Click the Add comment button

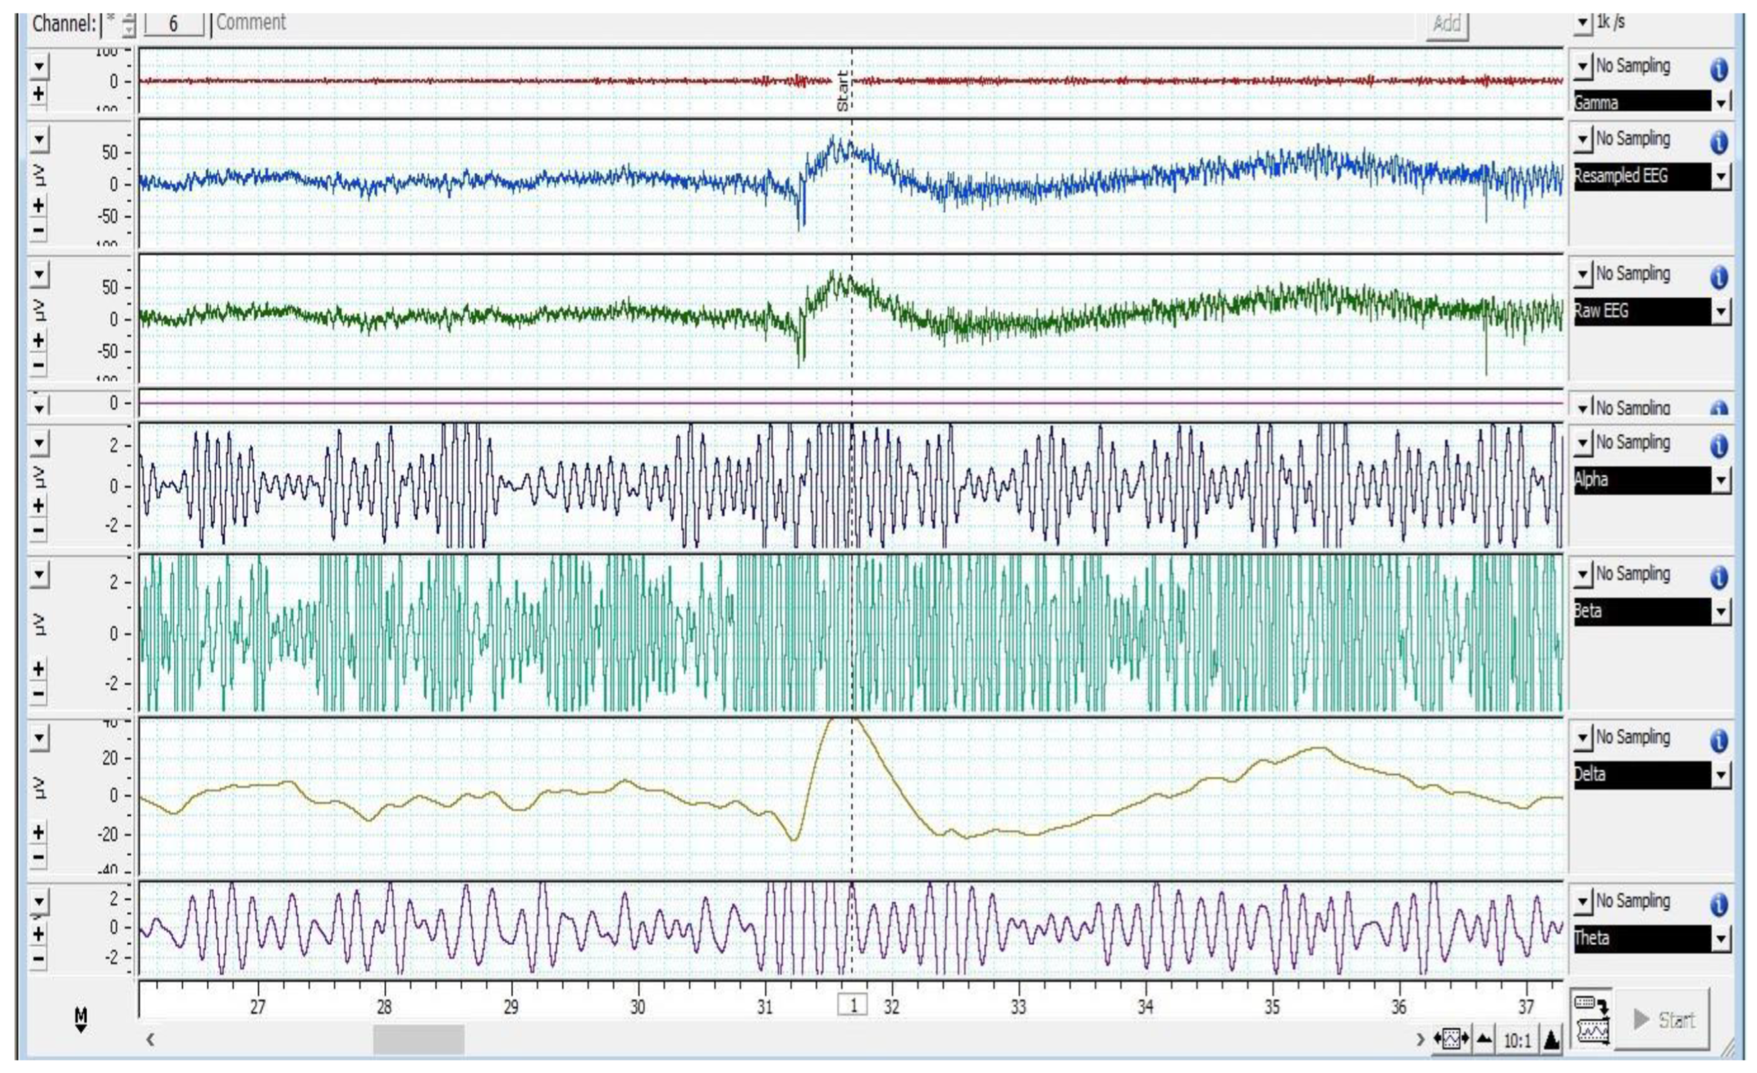coord(1447,25)
